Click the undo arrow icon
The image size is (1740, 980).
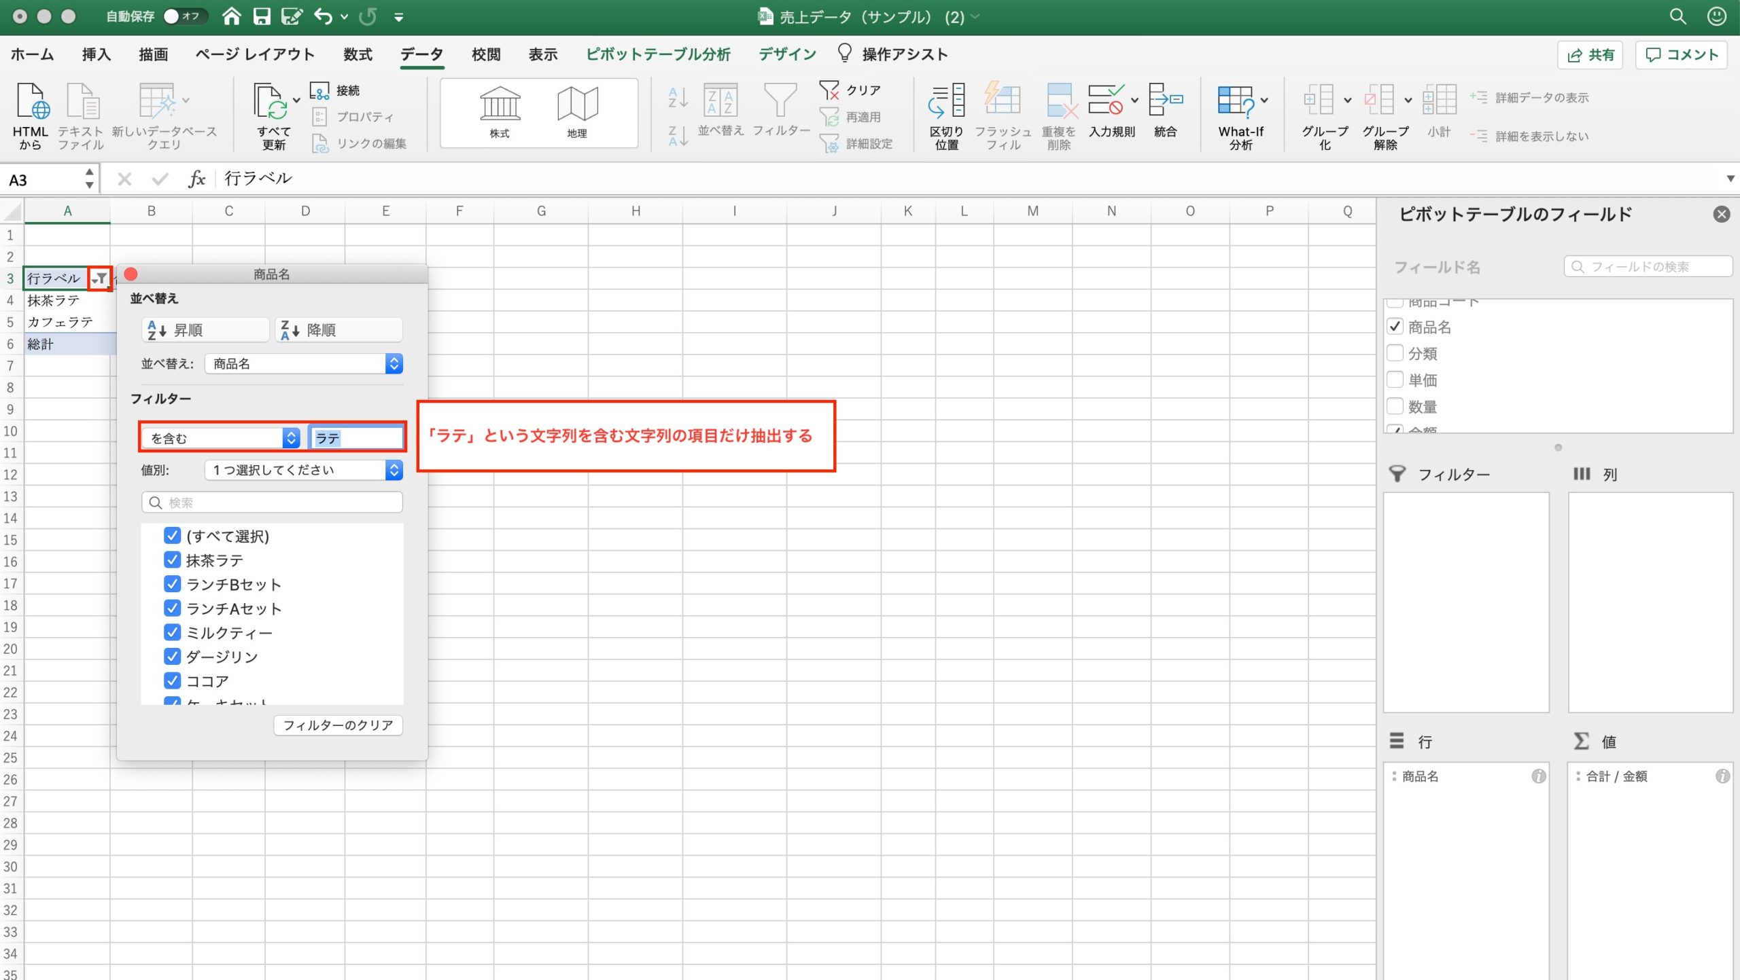click(324, 16)
